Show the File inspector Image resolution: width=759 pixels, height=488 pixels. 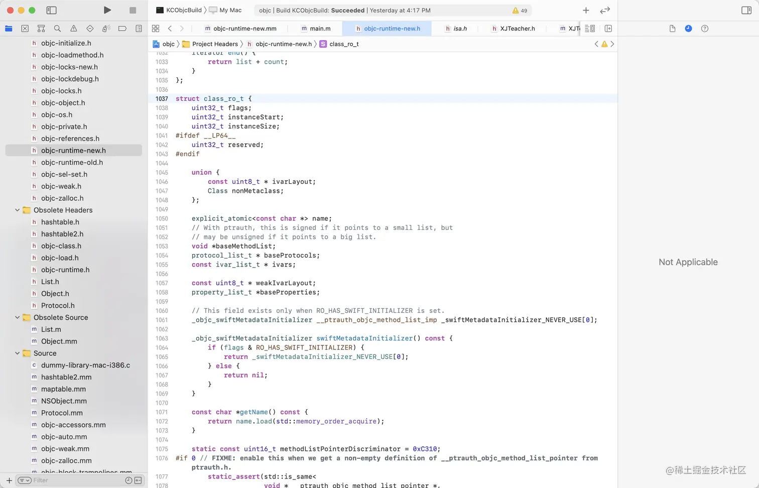pos(672,29)
